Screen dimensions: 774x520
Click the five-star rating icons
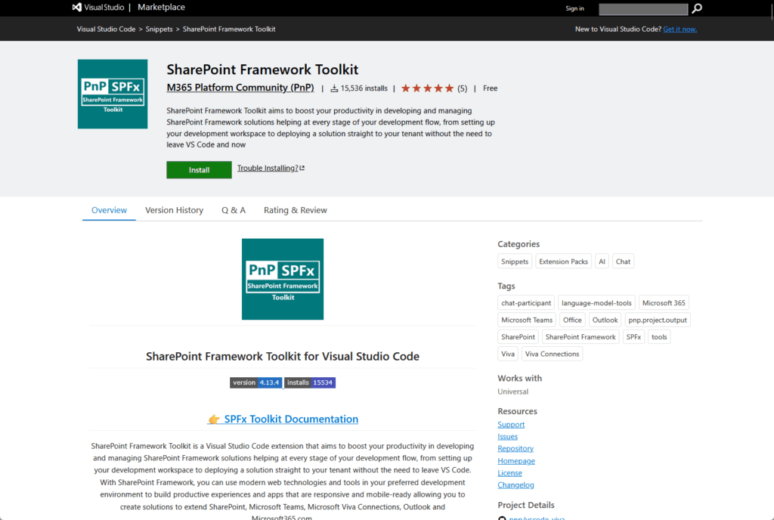428,88
